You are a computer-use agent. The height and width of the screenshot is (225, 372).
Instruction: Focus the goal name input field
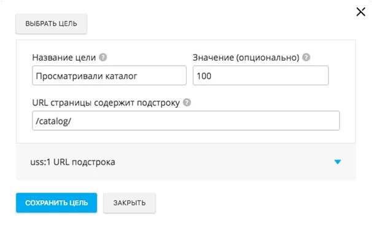109,75
